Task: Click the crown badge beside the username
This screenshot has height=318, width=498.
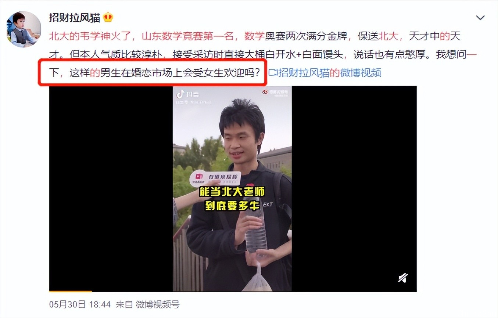Action: pos(108,17)
